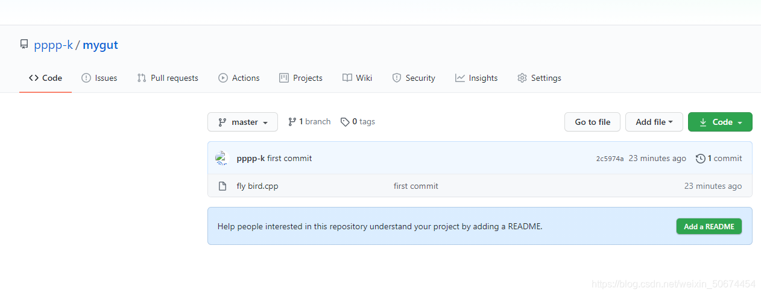View the 1 commit history link
The width and height of the screenshot is (761, 295).
(719, 158)
